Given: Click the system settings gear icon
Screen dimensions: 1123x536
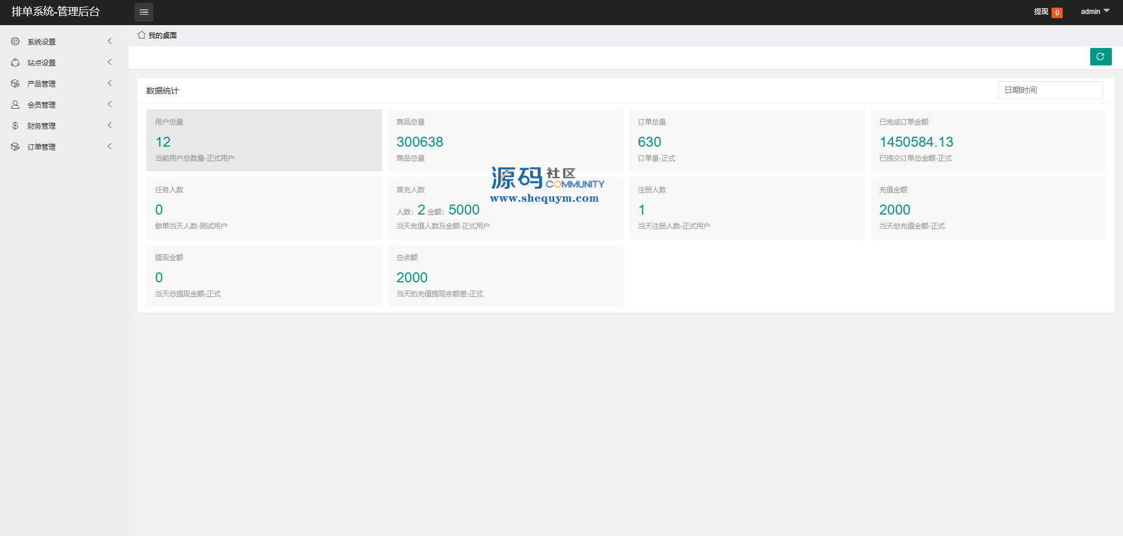Looking at the screenshot, I should click(x=15, y=42).
